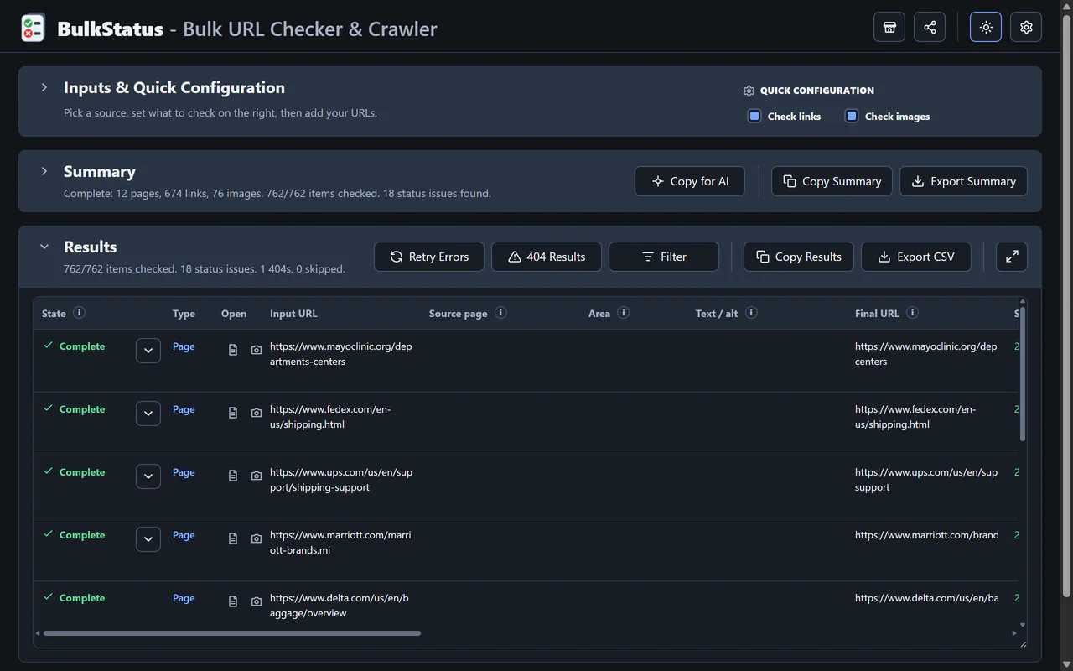Open the Filter button
Viewport: 1073px width, 671px height.
click(664, 257)
